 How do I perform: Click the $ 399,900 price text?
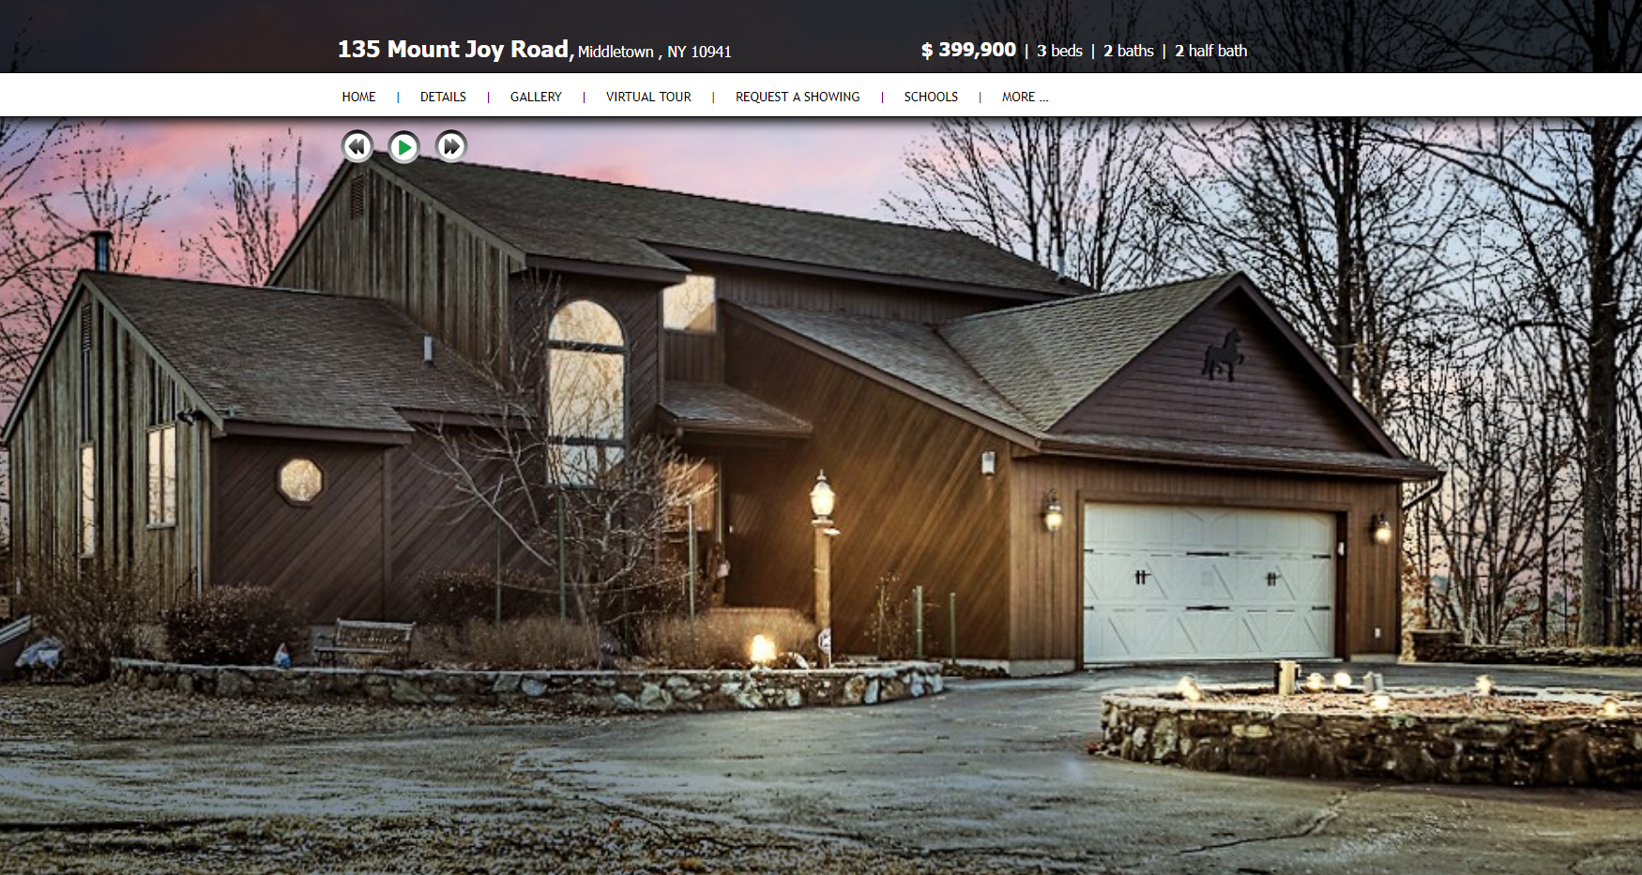pos(968,50)
